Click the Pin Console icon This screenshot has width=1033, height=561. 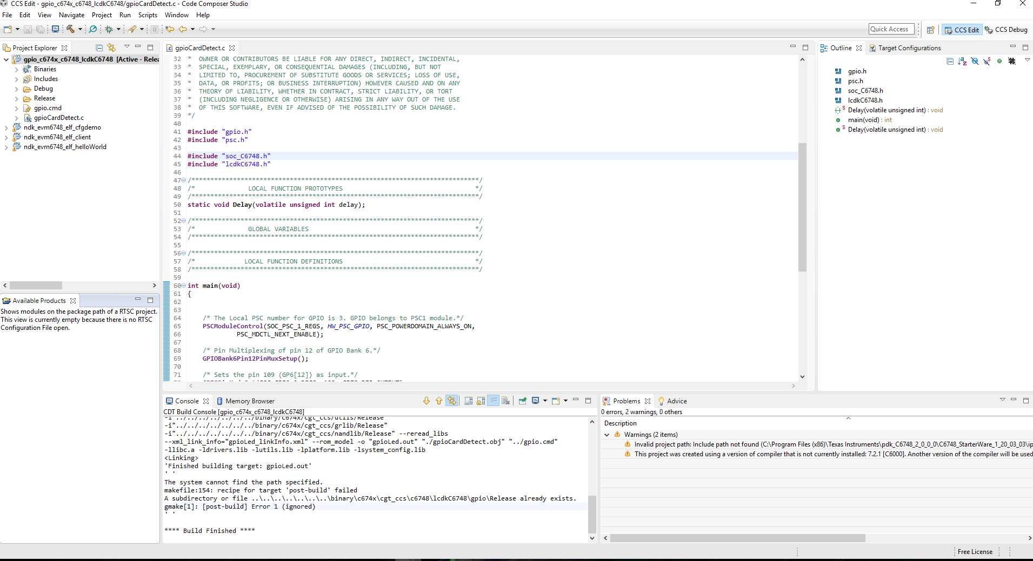522,401
